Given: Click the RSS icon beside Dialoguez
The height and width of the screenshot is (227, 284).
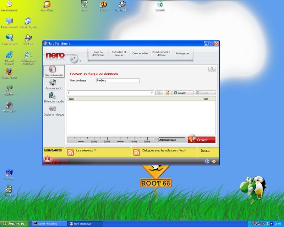Looking at the screenshot, I should pos(137,152).
